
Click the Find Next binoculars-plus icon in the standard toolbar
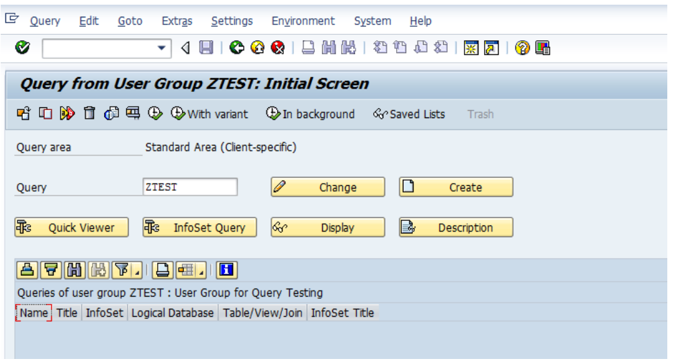348,47
